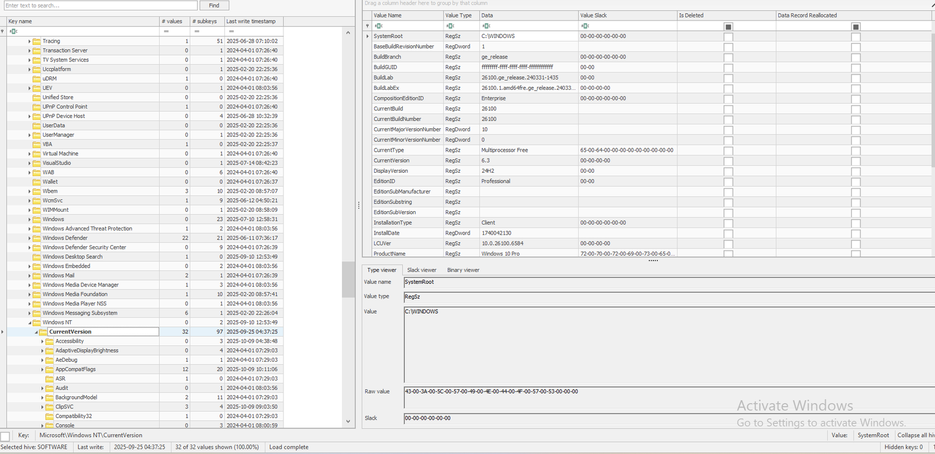Open the Binary viewer tab

click(463, 270)
